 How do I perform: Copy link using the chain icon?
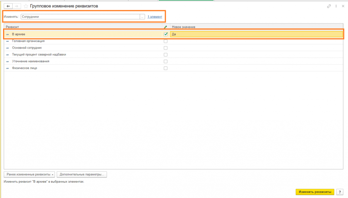click(x=329, y=6)
